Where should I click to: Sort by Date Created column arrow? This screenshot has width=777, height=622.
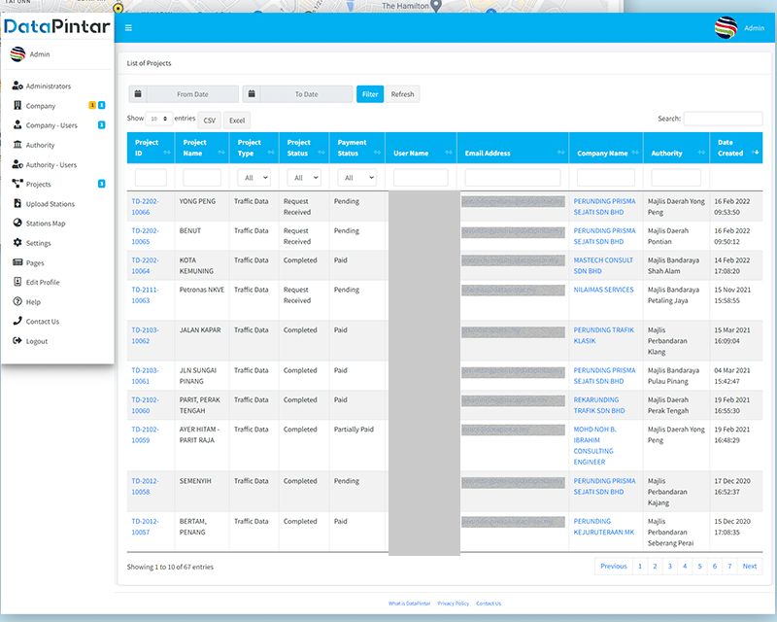pos(756,153)
